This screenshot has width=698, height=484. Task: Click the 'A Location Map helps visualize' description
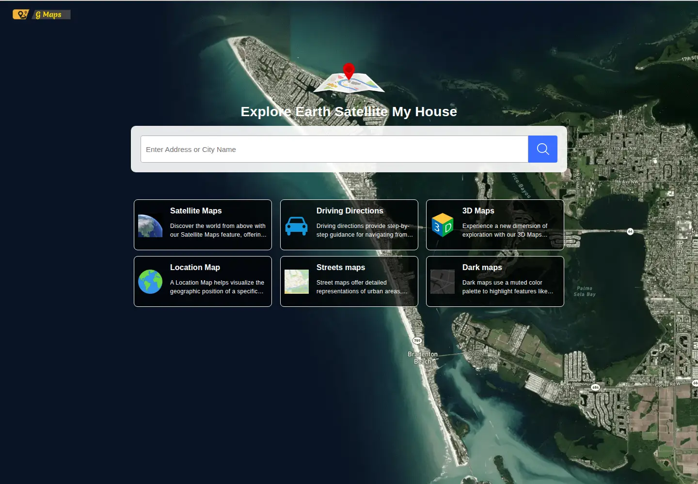tap(217, 287)
